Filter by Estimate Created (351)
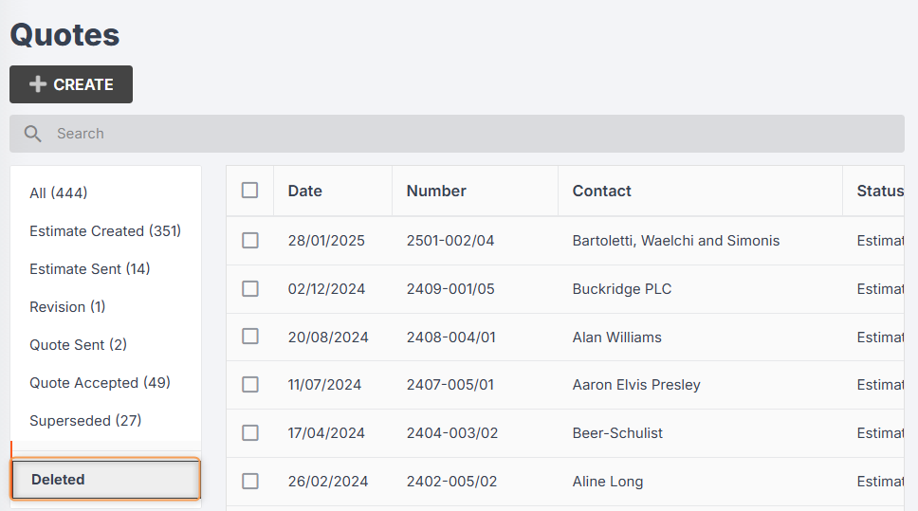918x511 pixels. point(105,230)
